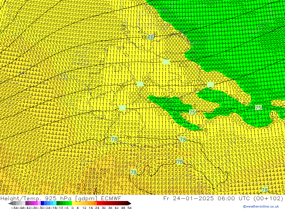Click the dark maroon right arrow end of color scale
The image size is (285, 209).
tap(130, 203)
